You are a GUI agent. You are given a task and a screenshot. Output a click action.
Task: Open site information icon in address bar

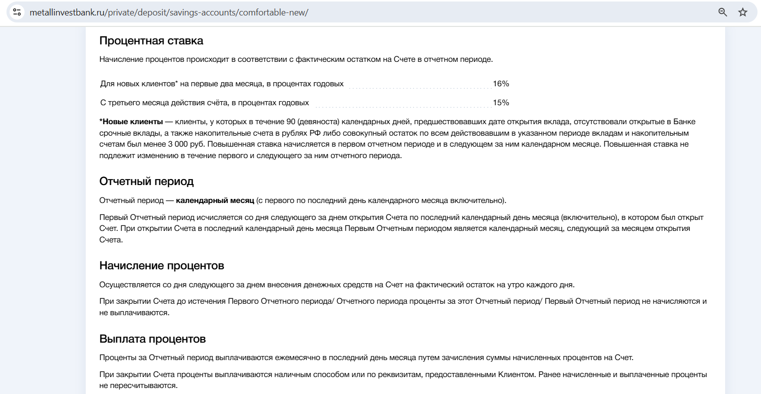point(17,12)
